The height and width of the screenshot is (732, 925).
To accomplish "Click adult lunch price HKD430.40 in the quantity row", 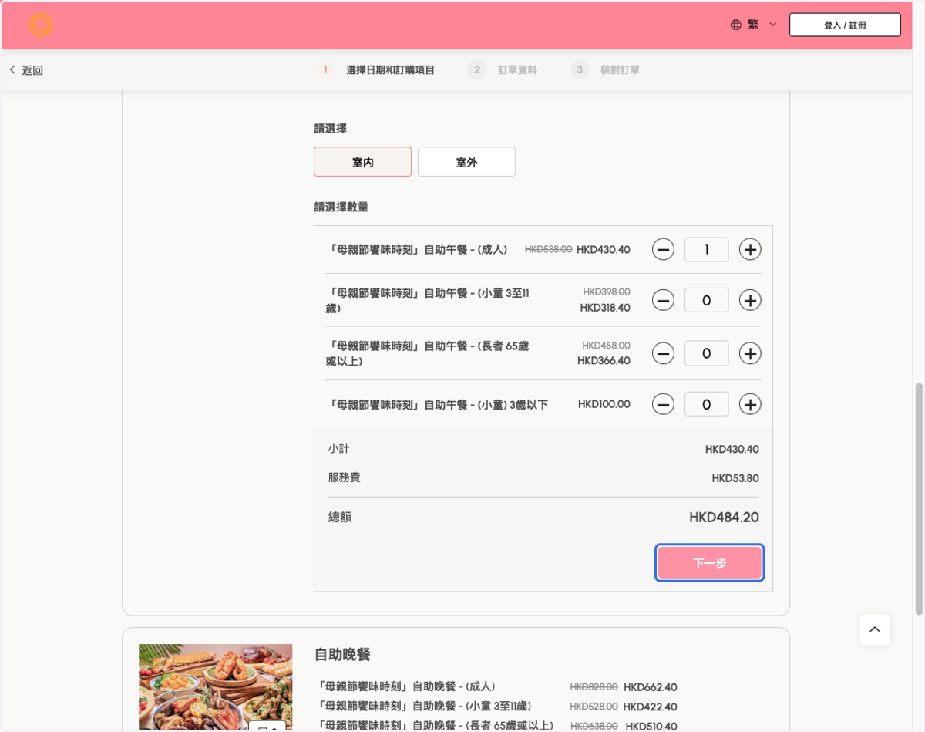I will point(604,250).
